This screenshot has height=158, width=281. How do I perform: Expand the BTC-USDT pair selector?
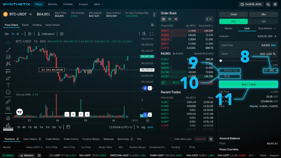tap(30, 14)
